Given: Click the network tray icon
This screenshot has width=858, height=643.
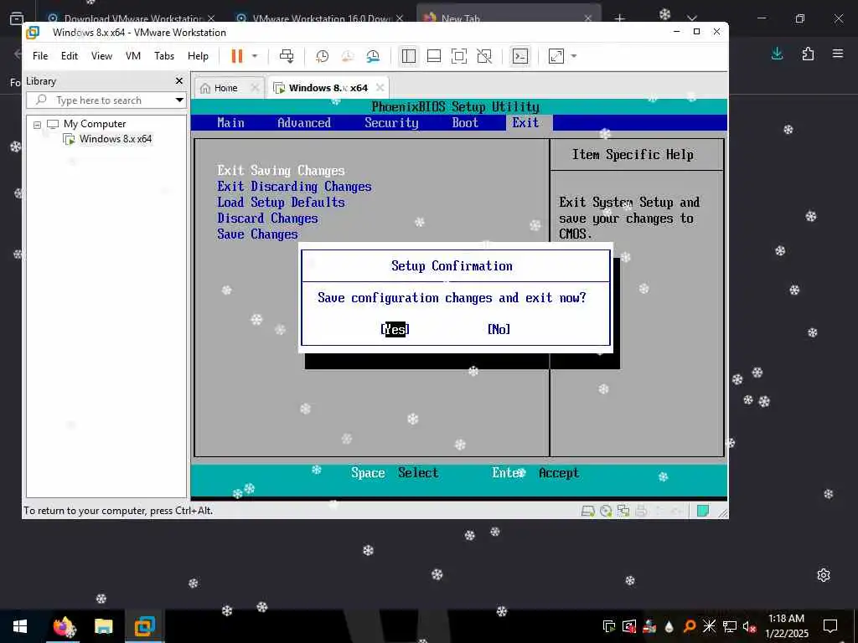Looking at the screenshot, I should point(730,626).
